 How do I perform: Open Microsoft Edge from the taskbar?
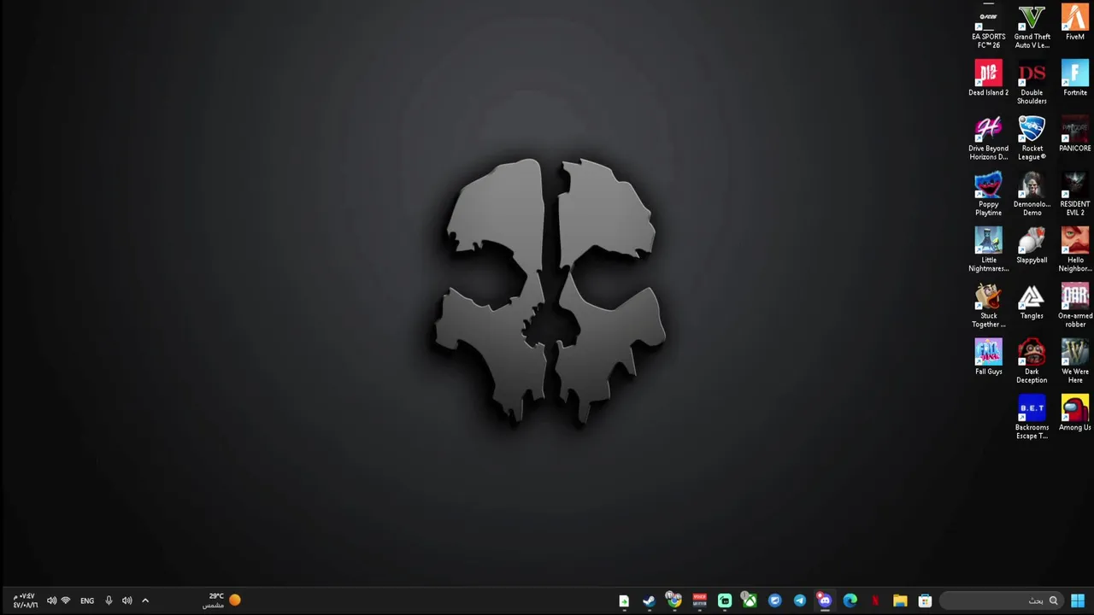(850, 600)
